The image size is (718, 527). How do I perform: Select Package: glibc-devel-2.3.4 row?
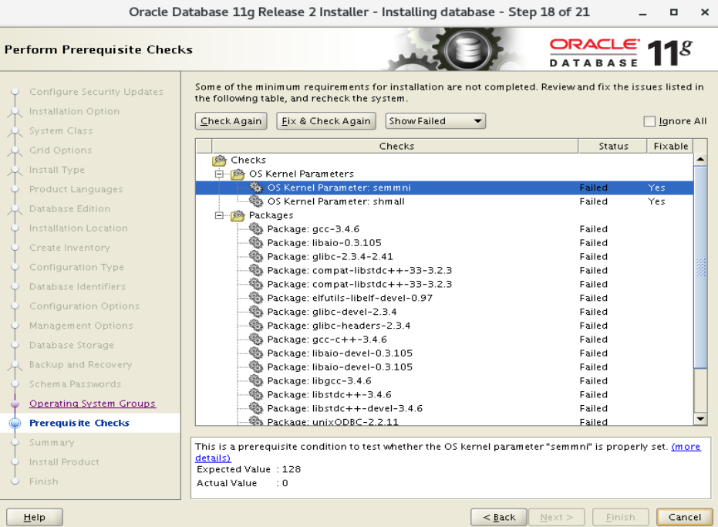point(444,312)
